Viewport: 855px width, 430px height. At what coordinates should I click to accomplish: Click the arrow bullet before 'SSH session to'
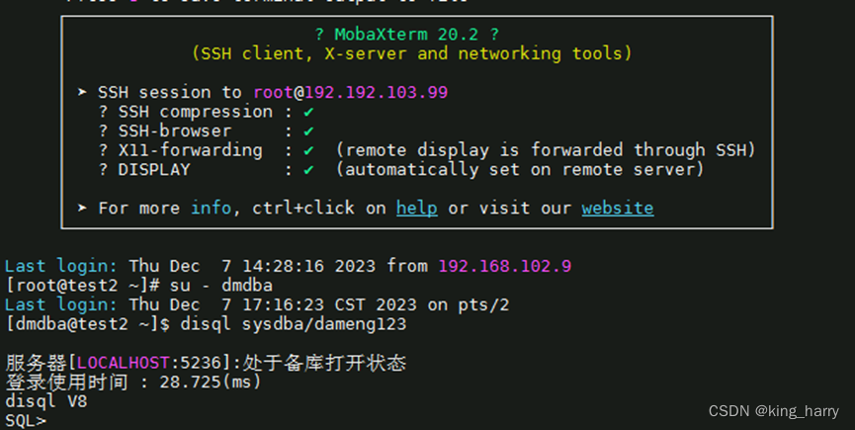[82, 92]
